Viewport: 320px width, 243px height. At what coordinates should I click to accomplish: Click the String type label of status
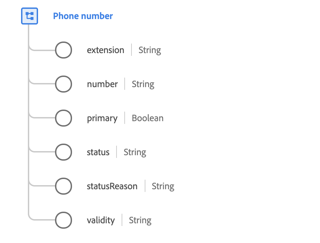pos(135,152)
